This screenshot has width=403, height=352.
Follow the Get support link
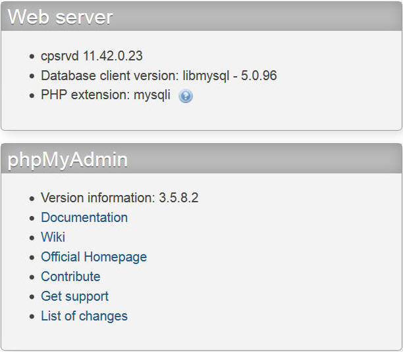point(75,297)
